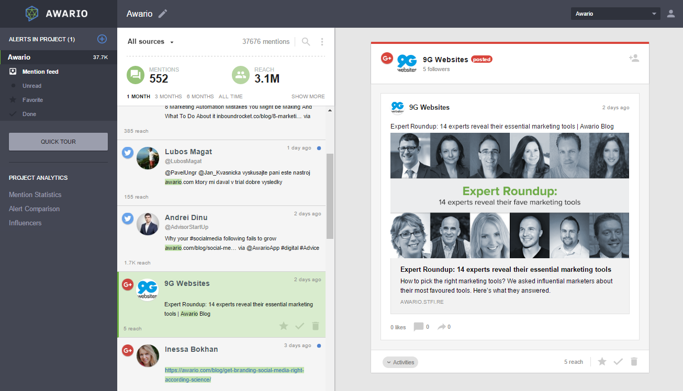683x391 pixels.
Task: Select 3 MONTHS time range
Action: coord(169,96)
